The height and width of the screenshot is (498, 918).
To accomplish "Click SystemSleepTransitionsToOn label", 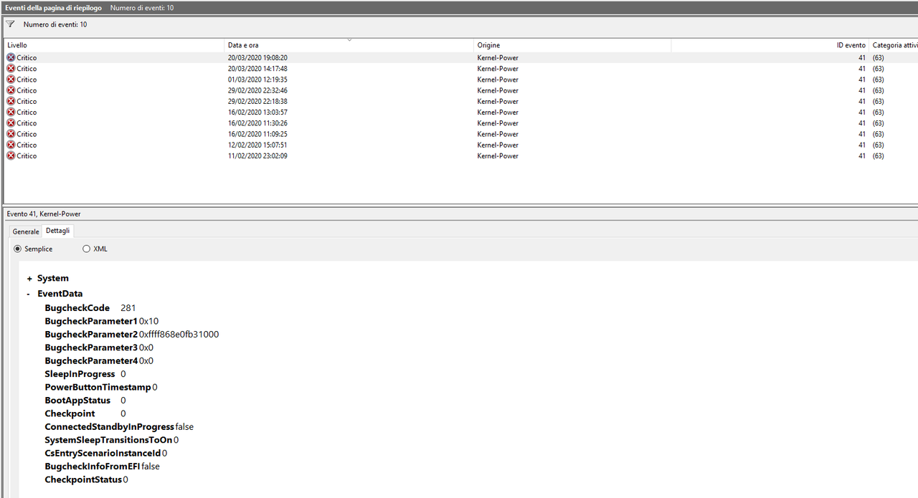I will pos(108,440).
